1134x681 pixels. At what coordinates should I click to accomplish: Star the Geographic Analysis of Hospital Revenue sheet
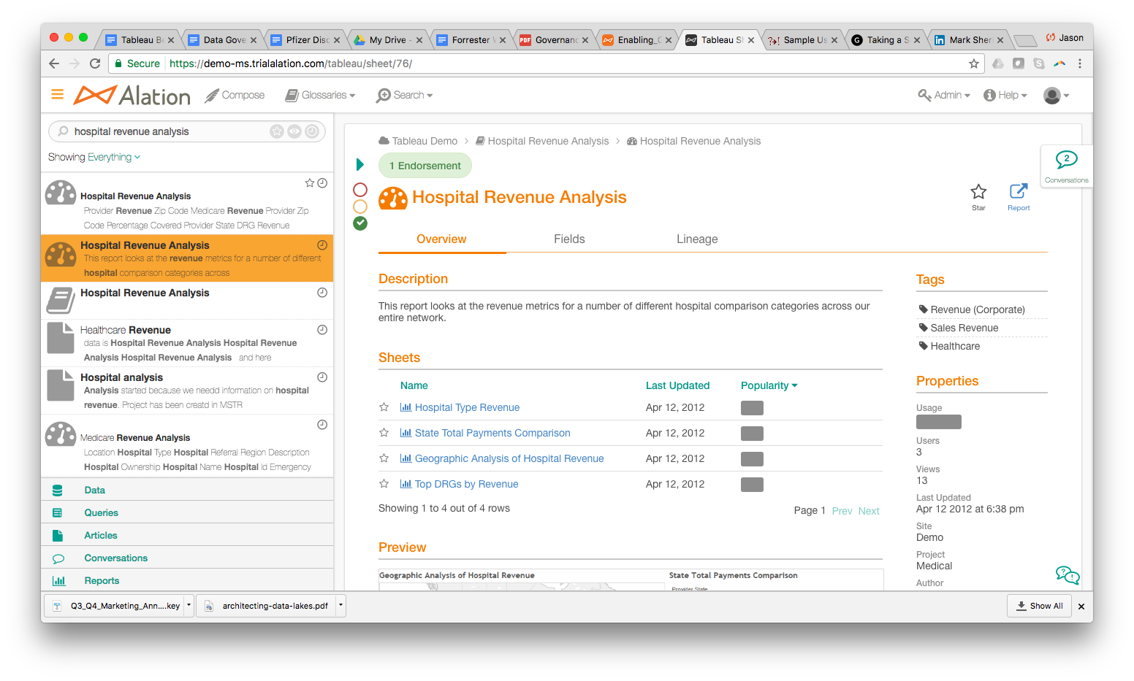(x=384, y=458)
